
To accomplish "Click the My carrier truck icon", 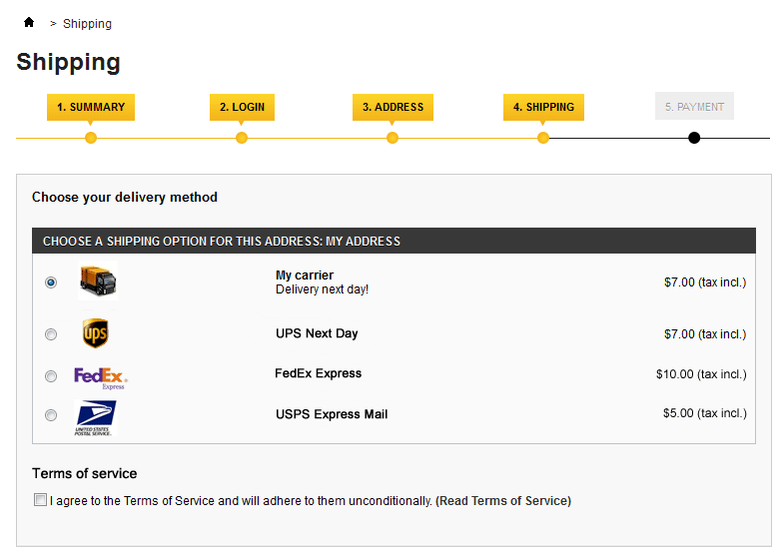I will pos(97,281).
